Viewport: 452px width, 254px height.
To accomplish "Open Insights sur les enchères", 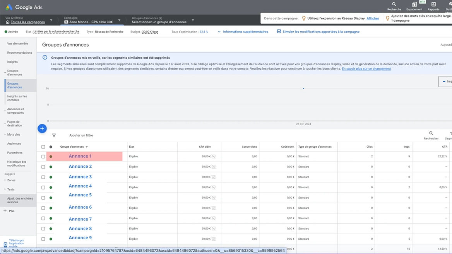I will 17,98.
